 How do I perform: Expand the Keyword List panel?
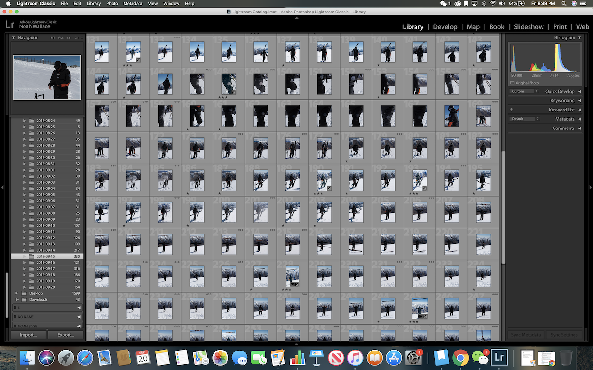tap(579, 110)
